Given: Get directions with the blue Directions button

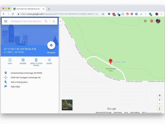Looking at the screenshot, I should [51, 45].
